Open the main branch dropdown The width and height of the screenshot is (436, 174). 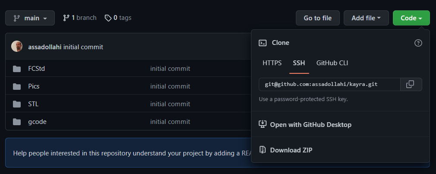tap(30, 18)
